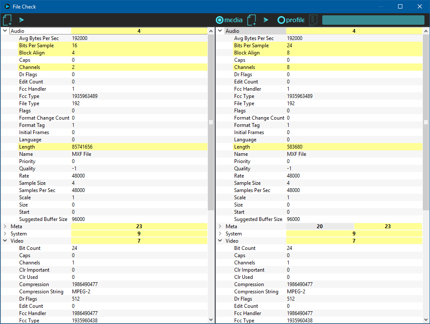Click the left pane scroll down arrow

(x=211, y=319)
